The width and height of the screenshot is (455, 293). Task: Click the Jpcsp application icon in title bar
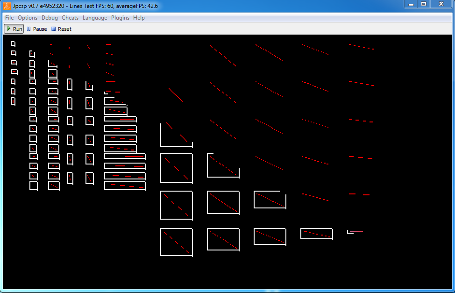pyautogui.click(x=7, y=6)
